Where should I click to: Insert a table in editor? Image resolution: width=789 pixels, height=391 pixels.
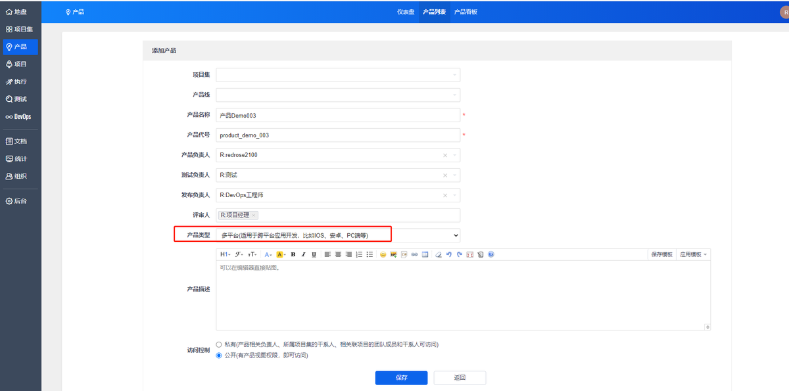tap(425, 254)
